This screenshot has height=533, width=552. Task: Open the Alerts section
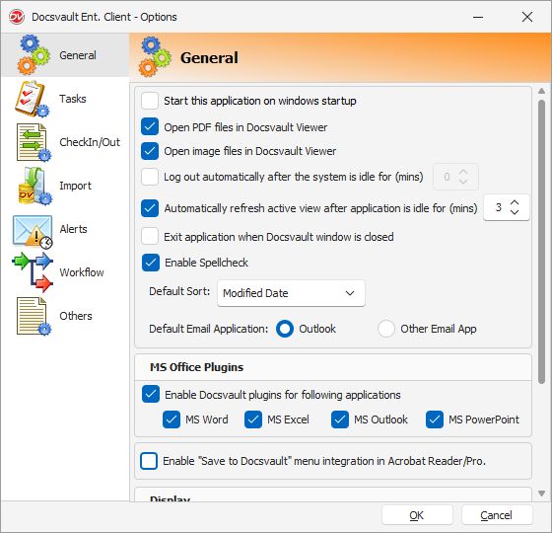65,229
